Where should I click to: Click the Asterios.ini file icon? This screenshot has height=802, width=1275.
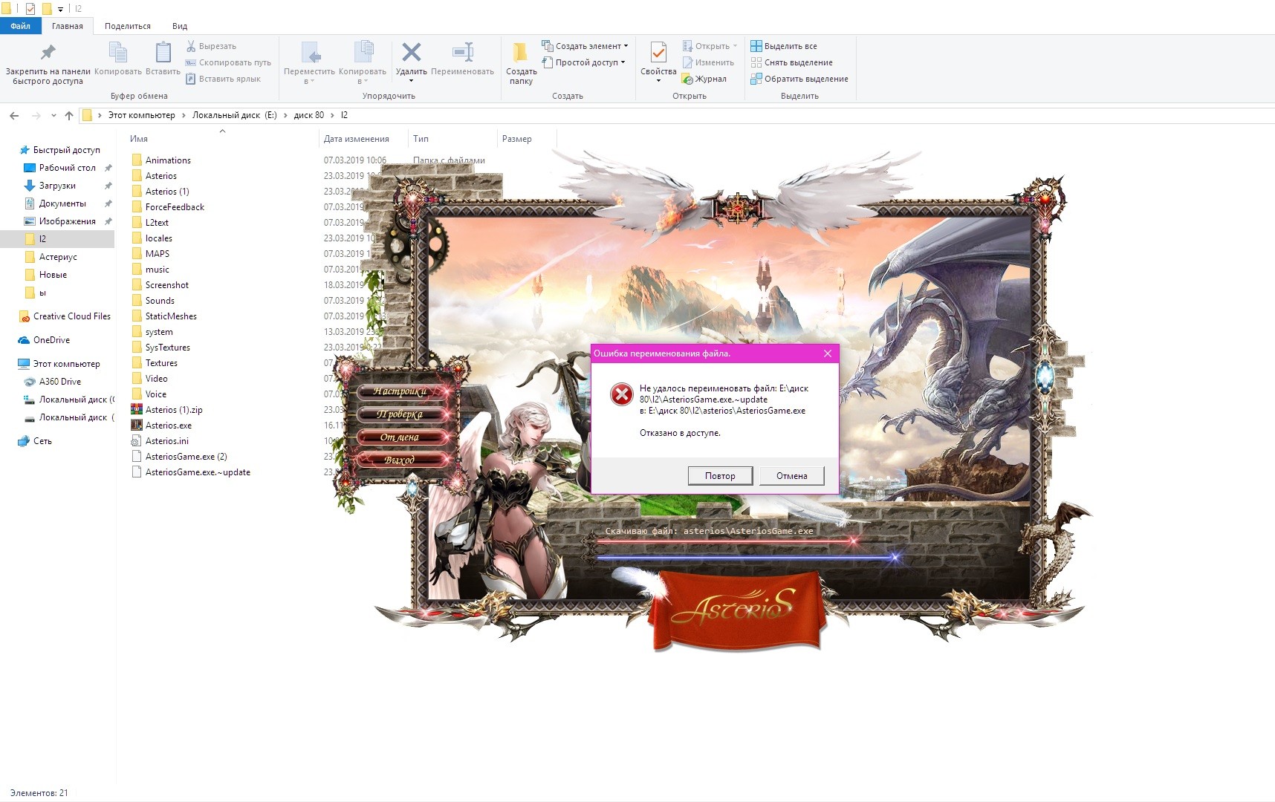click(137, 441)
